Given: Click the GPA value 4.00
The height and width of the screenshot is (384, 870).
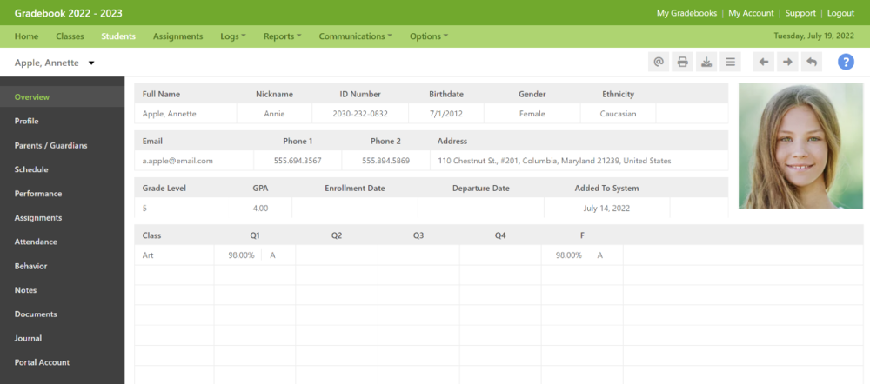Looking at the screenshot, I should (260, 209).
